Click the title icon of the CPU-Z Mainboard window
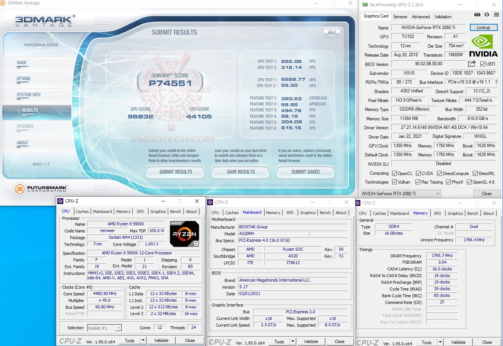The width and height of the screenshot is (503, 346). (x=210, y=202)
